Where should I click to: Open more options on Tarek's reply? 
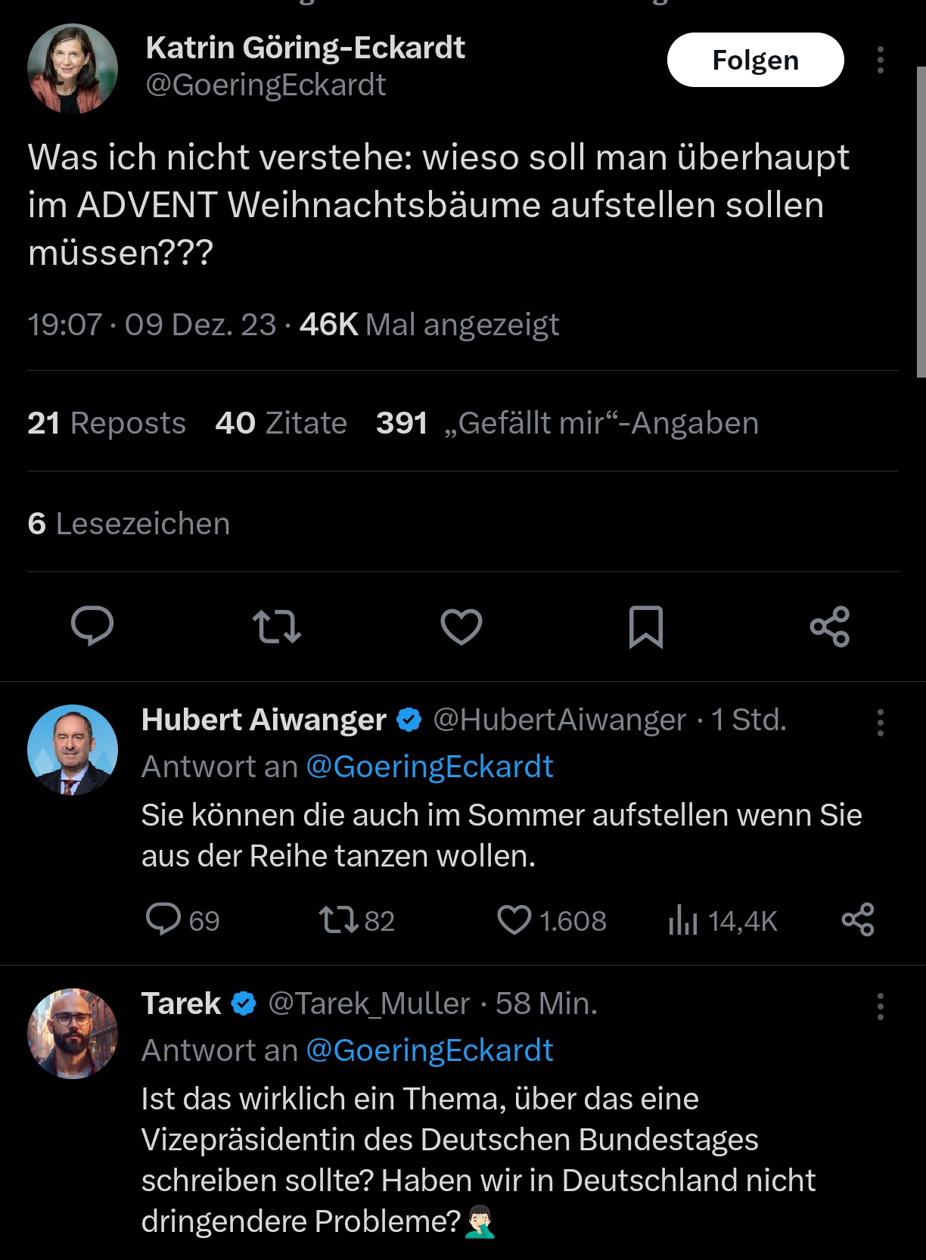click(x=881, y=1006)
